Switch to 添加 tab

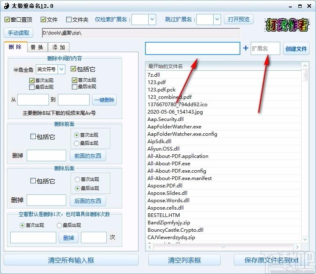[59, 47]
